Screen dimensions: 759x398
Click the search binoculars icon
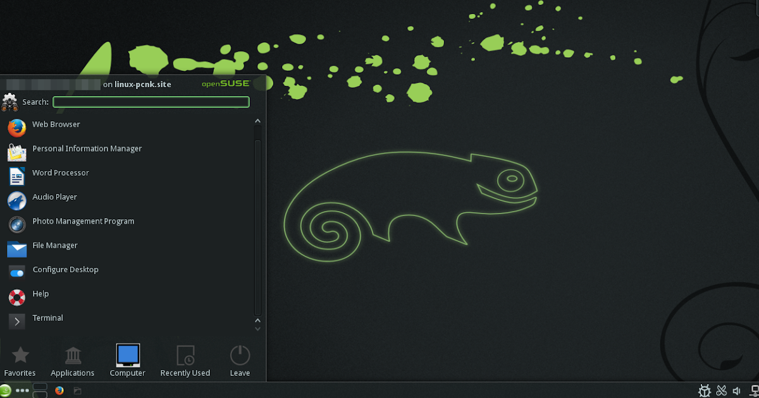coord(9,101)
